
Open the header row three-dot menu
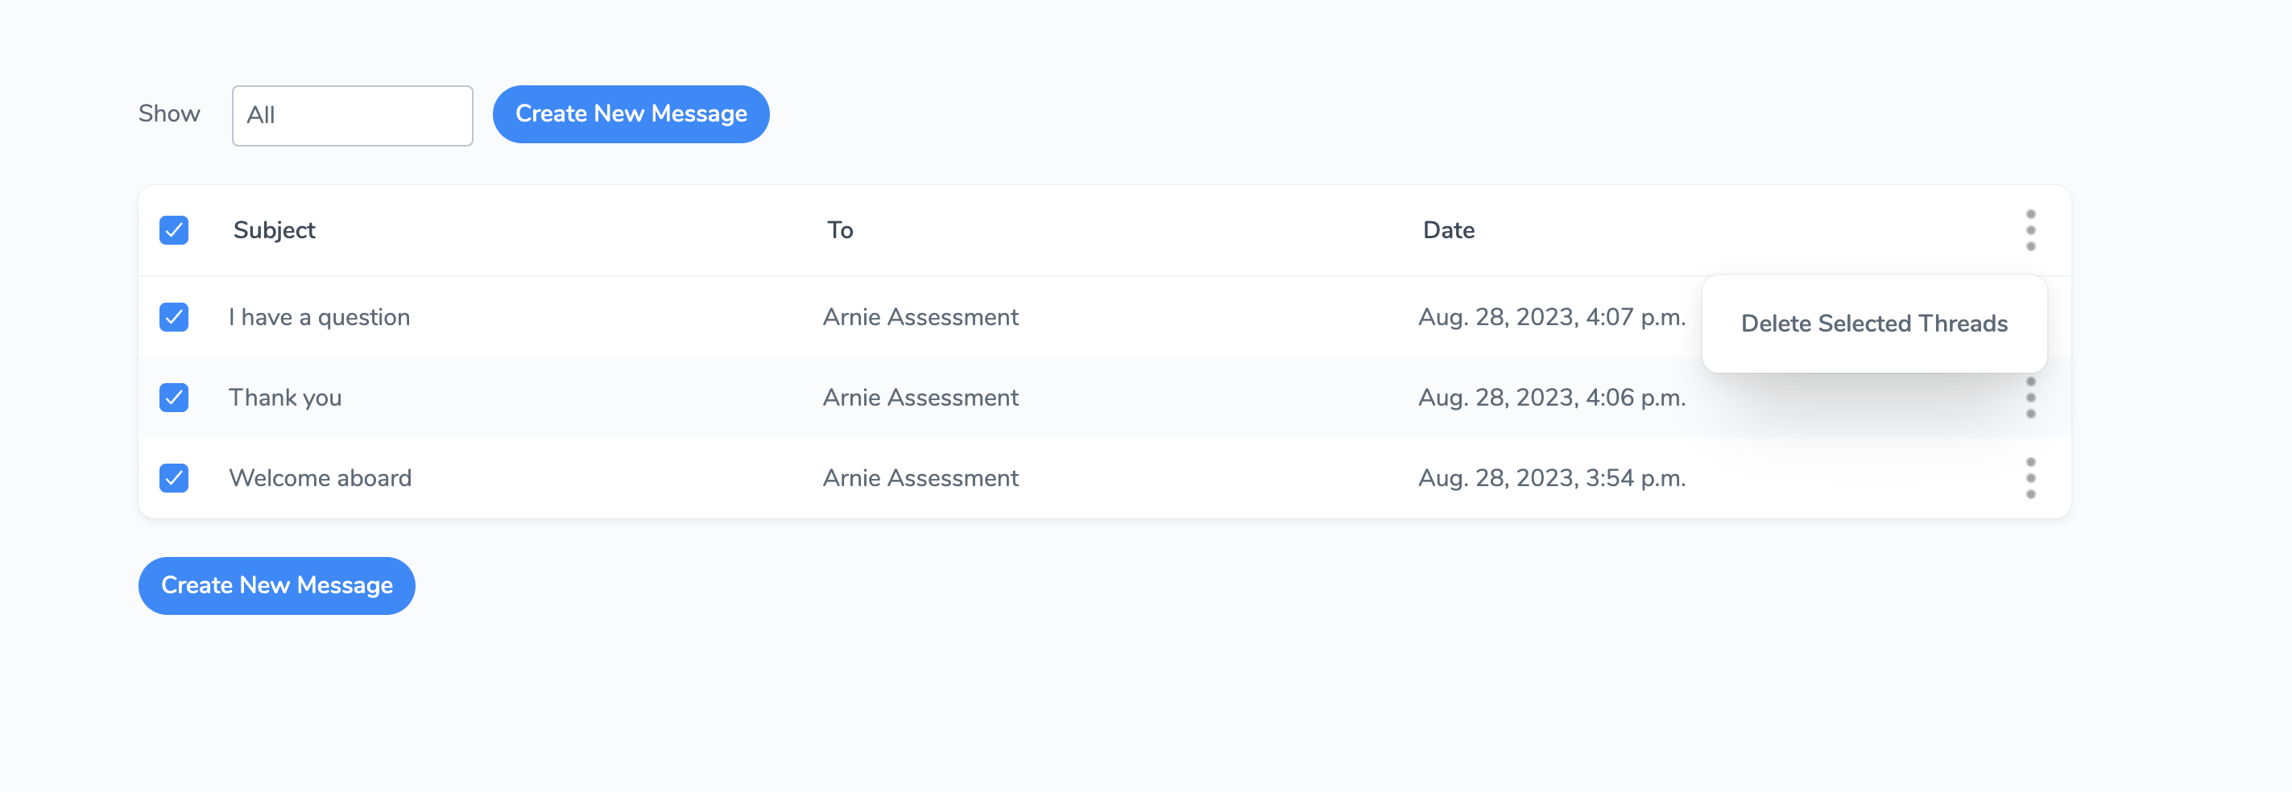tap(2030, 230)
